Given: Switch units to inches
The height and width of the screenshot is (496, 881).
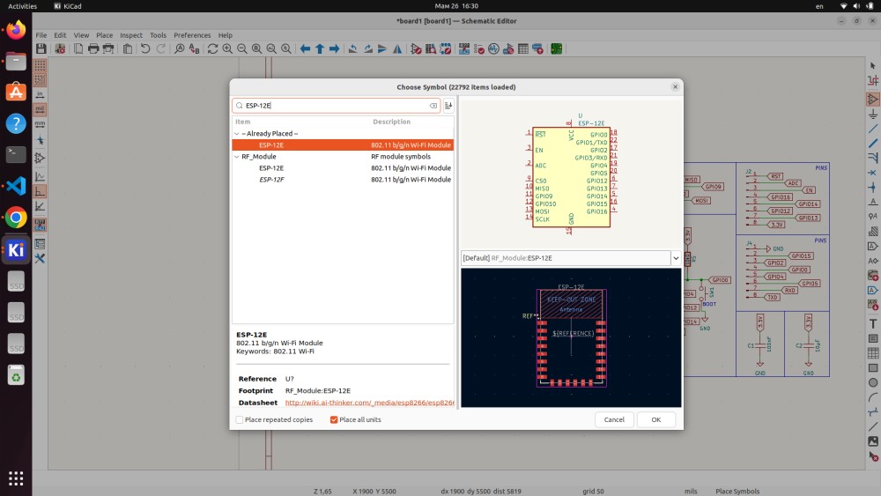Looking at the screenshot, I should point(40,95).
